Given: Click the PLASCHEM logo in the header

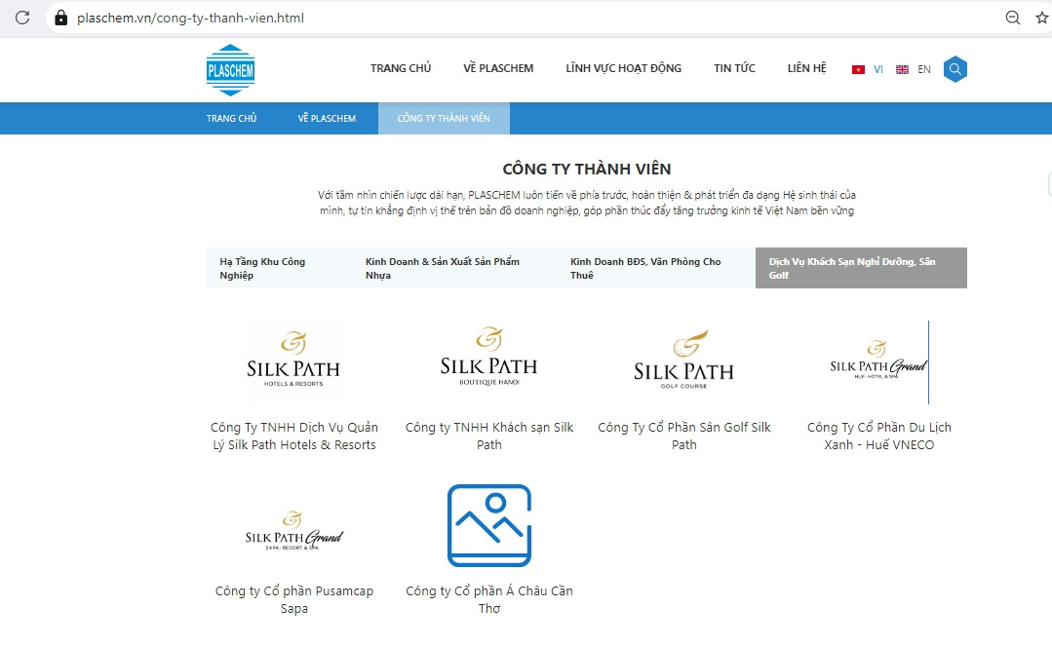Looking at the screenshot, I should point(230,69).
